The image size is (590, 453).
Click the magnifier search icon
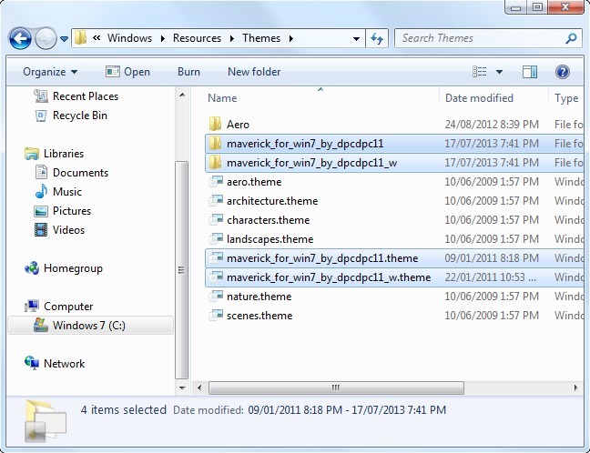click(x=572, y=38)
